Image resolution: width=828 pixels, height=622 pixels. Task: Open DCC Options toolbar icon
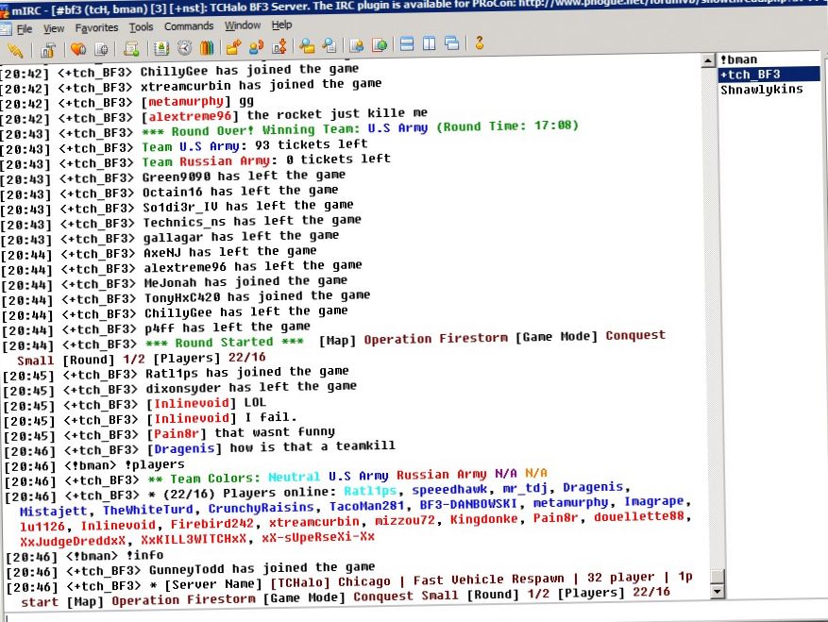click(x=279, y=46)
